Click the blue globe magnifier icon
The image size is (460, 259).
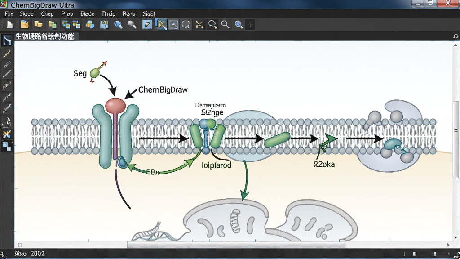click(239, 25)
